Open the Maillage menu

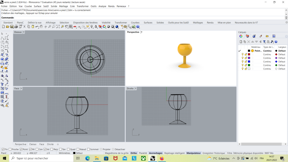pyautogui.click(x=63, y=6)
